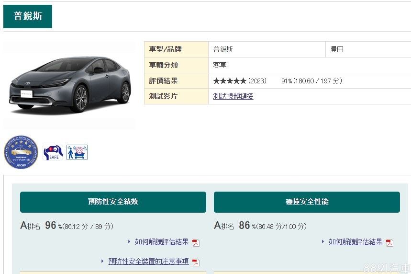Click the SAFE hands battery icon

53,152
